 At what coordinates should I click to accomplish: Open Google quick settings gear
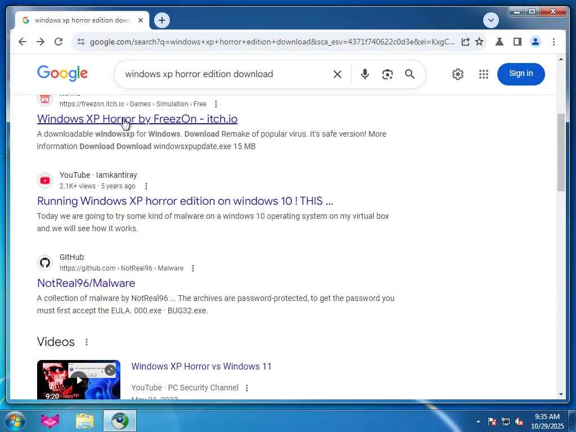(458, 74)
